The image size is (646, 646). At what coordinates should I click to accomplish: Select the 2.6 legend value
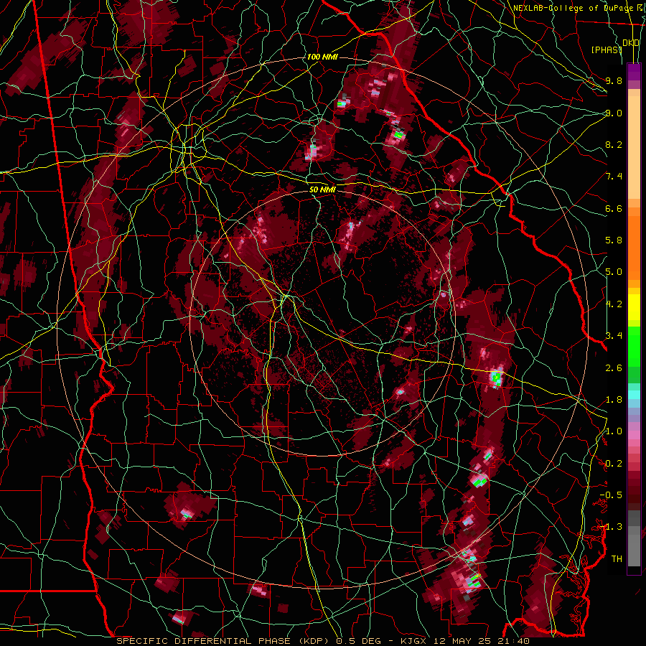(614, 368)
